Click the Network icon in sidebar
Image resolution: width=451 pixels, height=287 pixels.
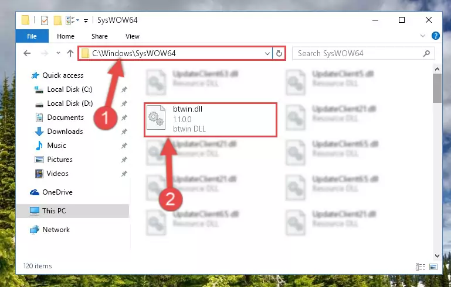35,230
